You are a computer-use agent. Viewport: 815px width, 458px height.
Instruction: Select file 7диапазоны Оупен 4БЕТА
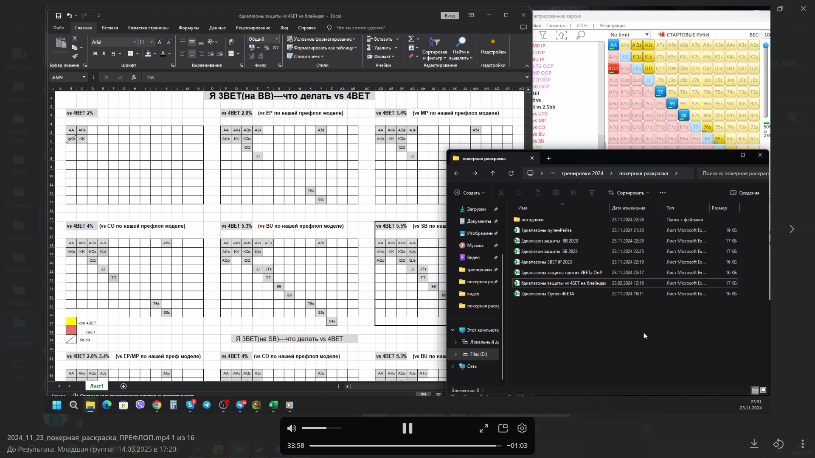tap(548, 293)
